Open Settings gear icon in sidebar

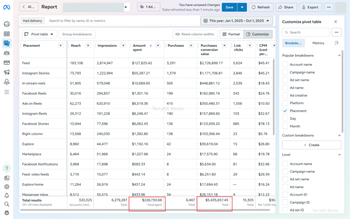pyautogui.click(x=7, y=187)
